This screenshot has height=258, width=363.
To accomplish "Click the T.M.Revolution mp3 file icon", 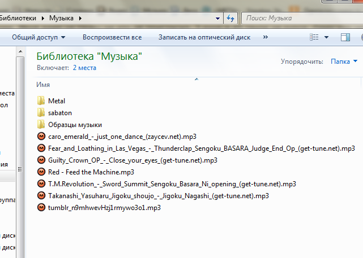I will [x=41, y=183].
